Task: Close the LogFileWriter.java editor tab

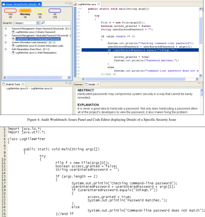Action: [x=99, y=4]
